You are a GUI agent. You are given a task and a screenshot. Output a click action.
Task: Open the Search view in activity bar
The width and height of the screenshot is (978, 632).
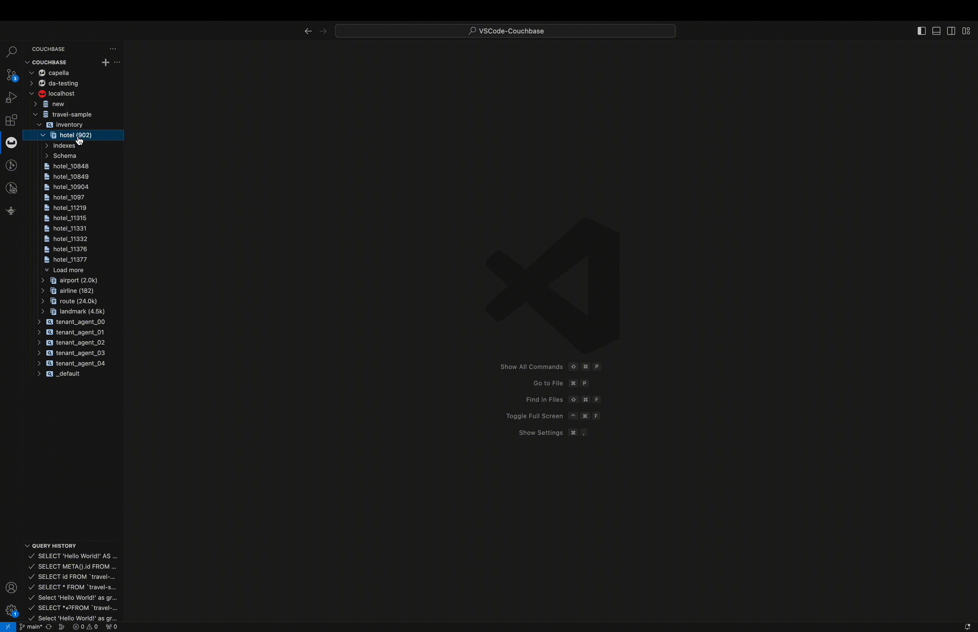click(11, 52)
